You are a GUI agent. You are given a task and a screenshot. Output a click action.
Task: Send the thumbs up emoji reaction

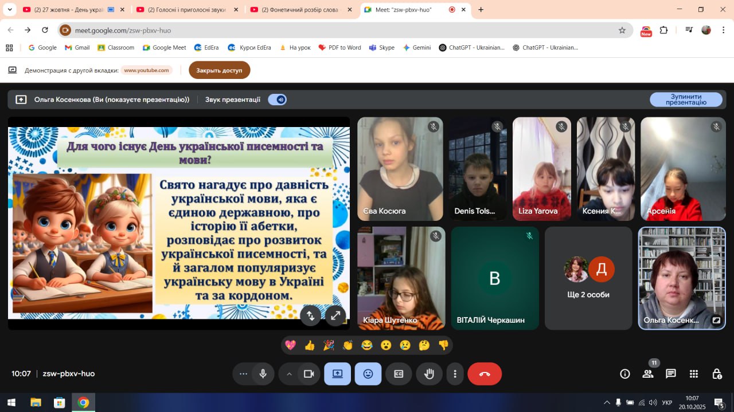coord(310,345)
